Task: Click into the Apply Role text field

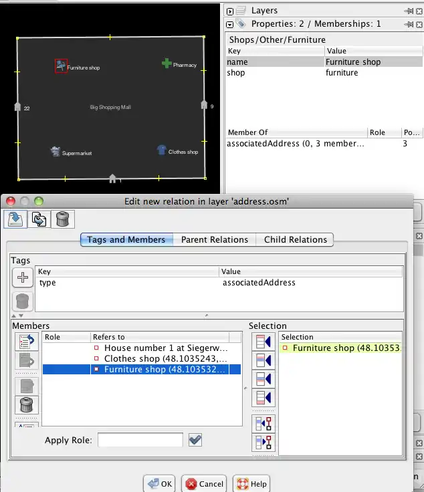Action: tap(140, 440)
